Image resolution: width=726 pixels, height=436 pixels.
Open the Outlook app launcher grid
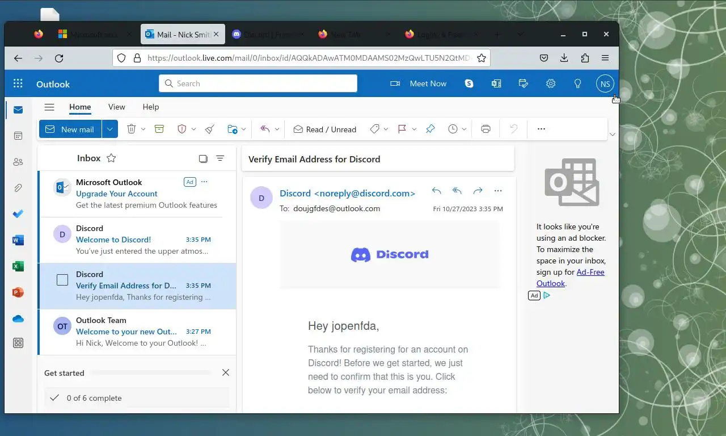(x=18, y=83)
